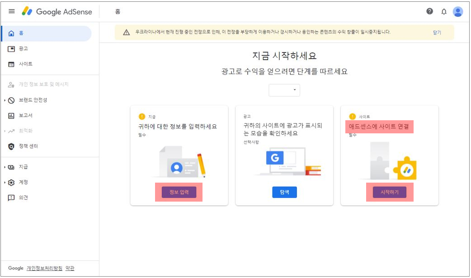
Task: Click the Google AdSense logo
Action: [57, 12]
